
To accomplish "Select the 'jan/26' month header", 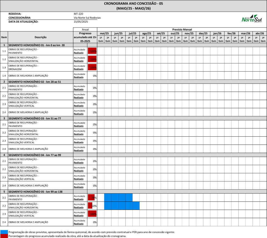I will pyautogui.click(x=217, y=34).
